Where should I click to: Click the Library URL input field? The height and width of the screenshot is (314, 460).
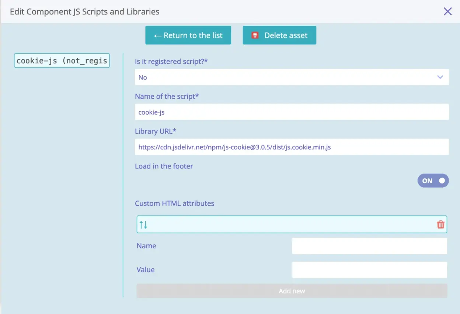[x=292, y=147]
